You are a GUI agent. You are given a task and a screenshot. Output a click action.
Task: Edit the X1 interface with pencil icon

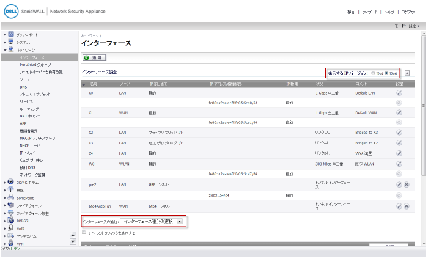(399, 112)
